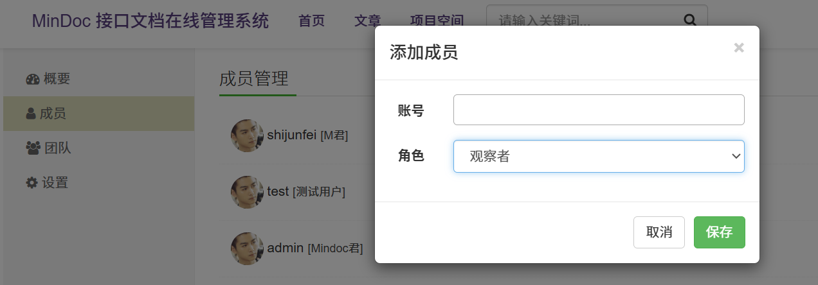Click the search magnifier icon

690,21
